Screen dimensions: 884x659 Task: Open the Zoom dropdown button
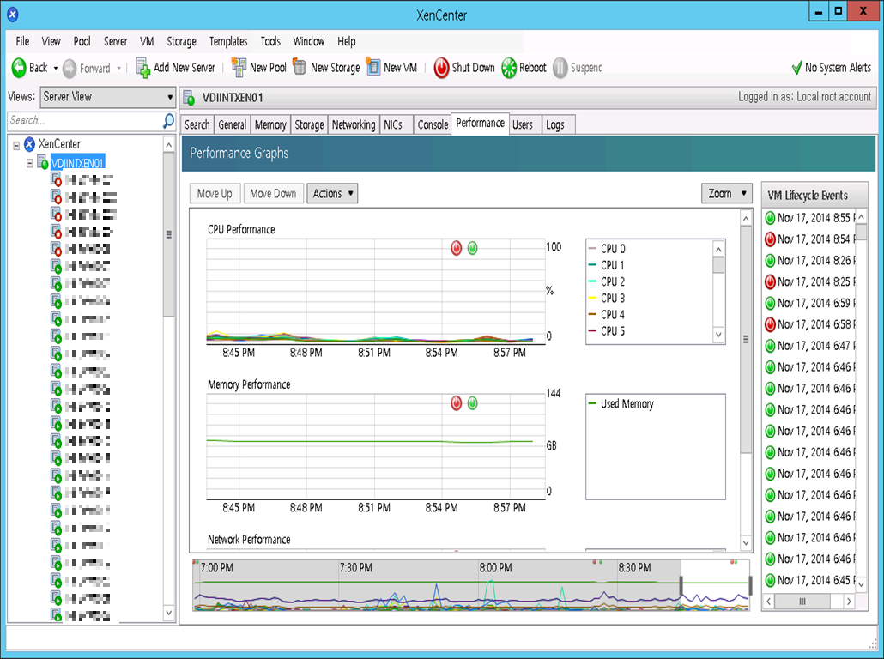pos(727,193)
